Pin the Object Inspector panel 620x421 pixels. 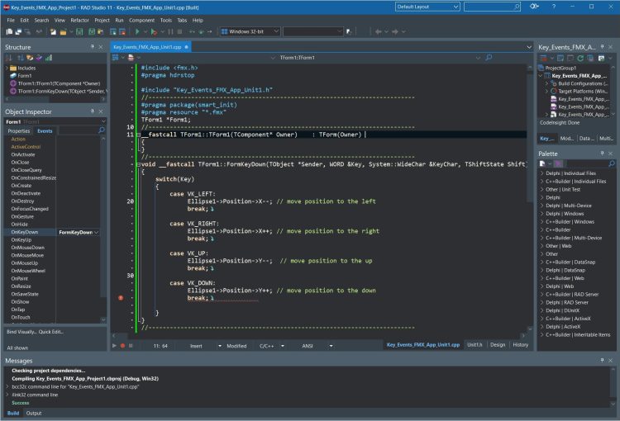click(x=93, y=110)
